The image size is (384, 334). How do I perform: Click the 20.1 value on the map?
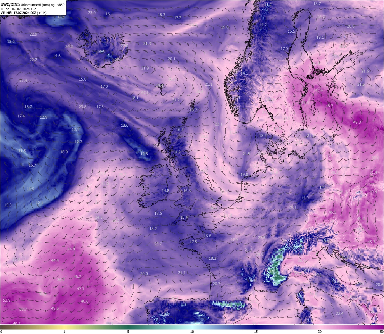pos(172,59)
